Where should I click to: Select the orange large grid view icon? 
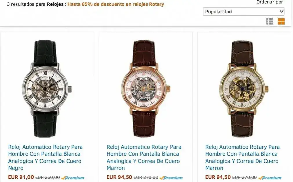click(281, 21)
